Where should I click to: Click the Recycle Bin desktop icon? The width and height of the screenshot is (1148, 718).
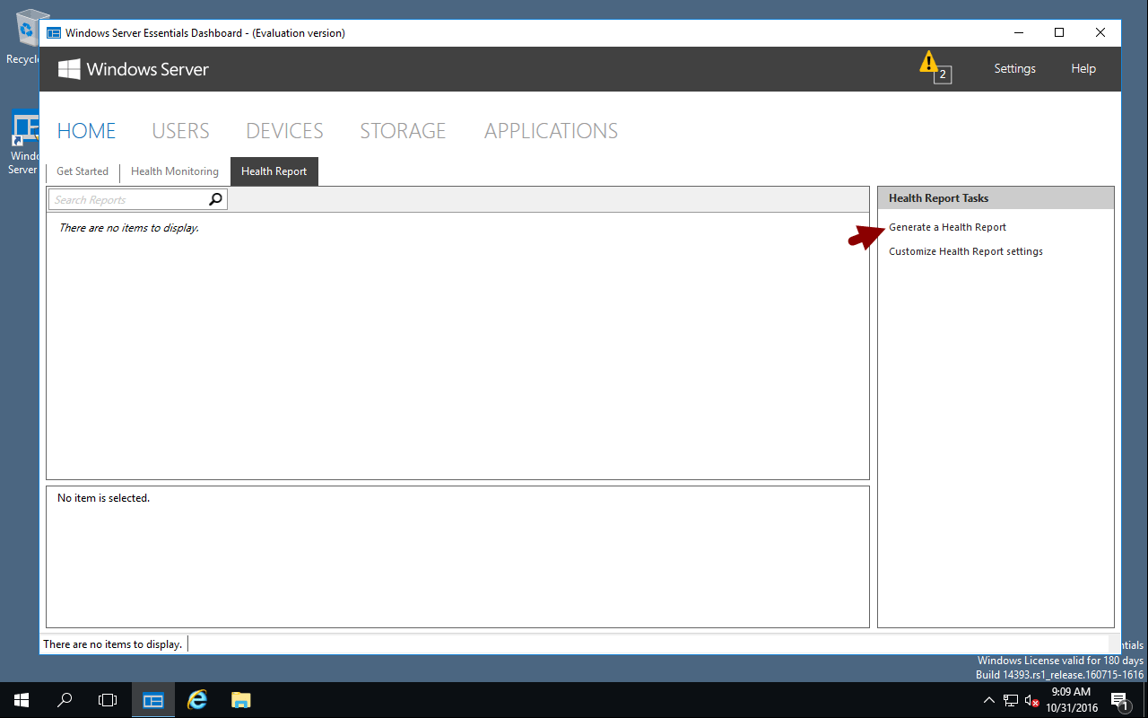tap(23, 37)
